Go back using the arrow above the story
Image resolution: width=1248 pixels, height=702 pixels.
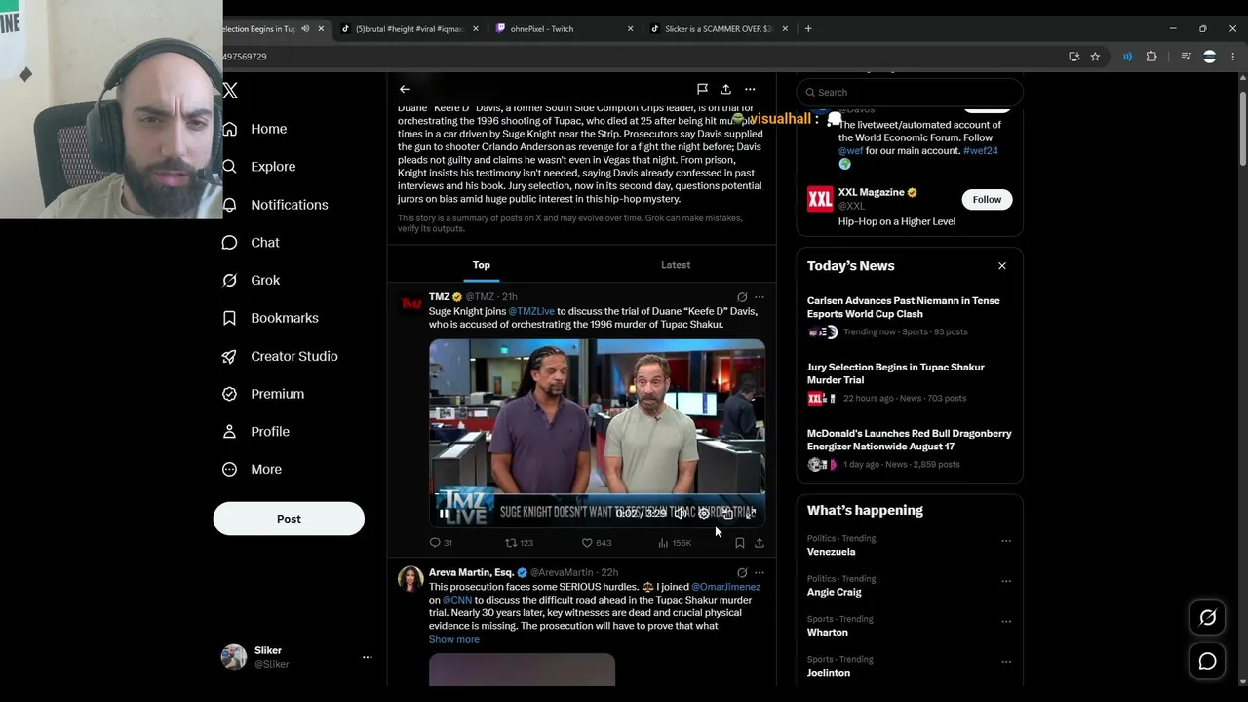(405, 89)
